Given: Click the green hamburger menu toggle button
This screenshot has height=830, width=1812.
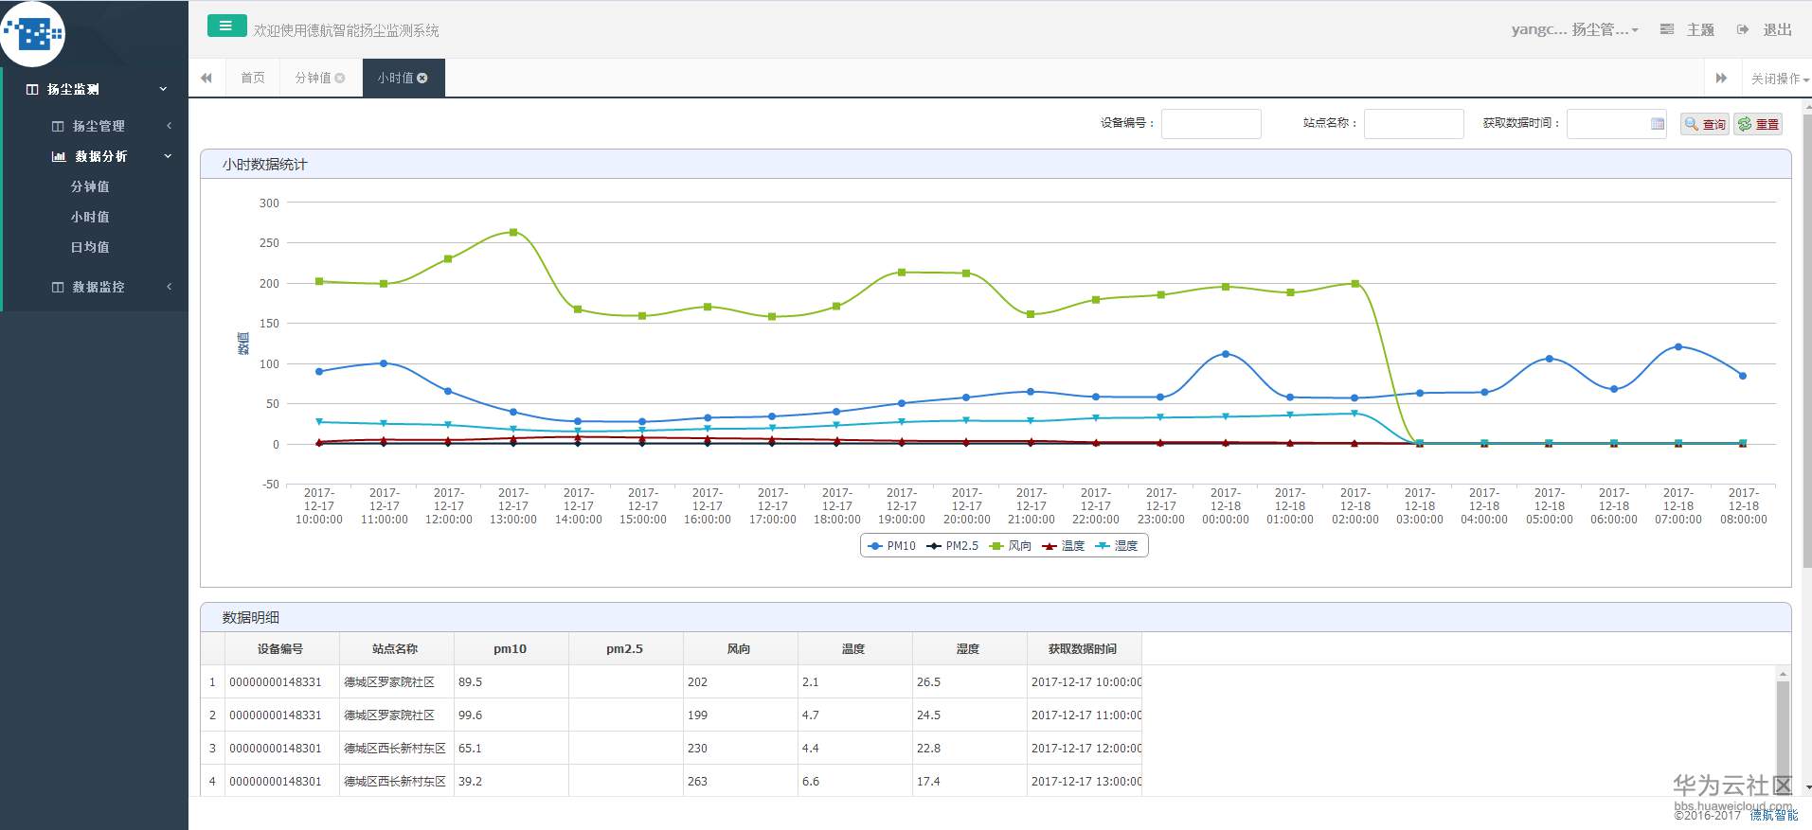Looking at the screenshot, I should tap(226, 26).
